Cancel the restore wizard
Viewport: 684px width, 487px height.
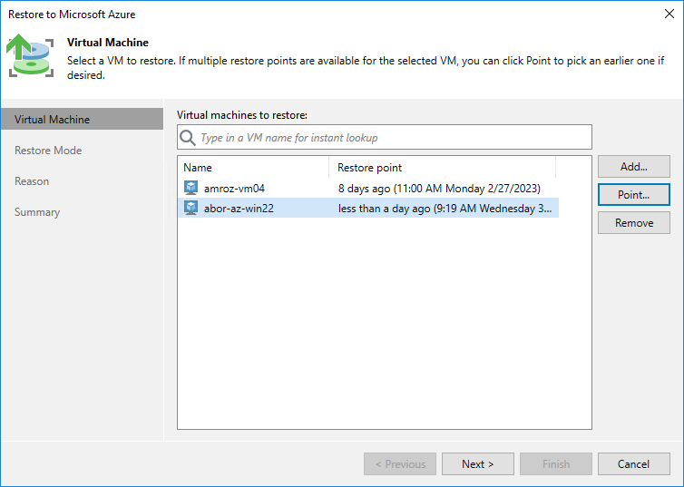coord(633,464)
